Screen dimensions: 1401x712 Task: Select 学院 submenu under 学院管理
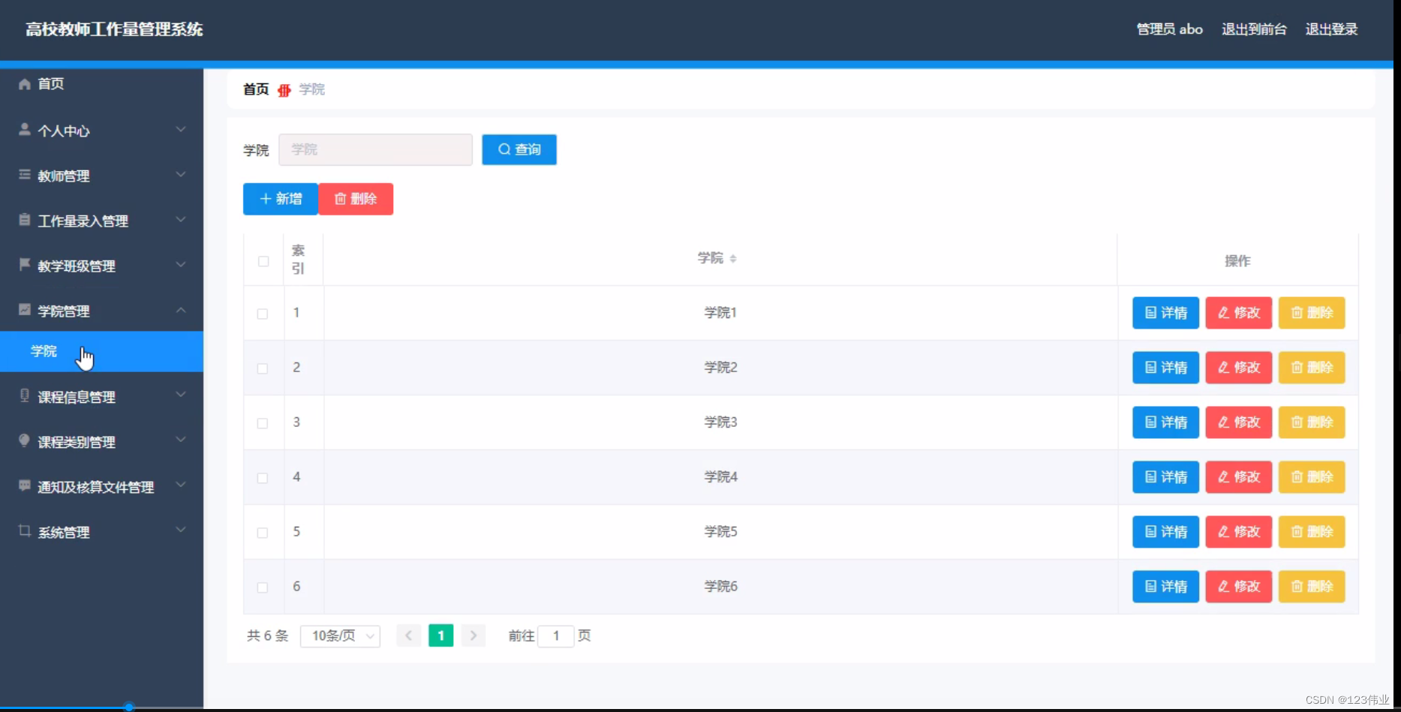[x=44, y=351]
